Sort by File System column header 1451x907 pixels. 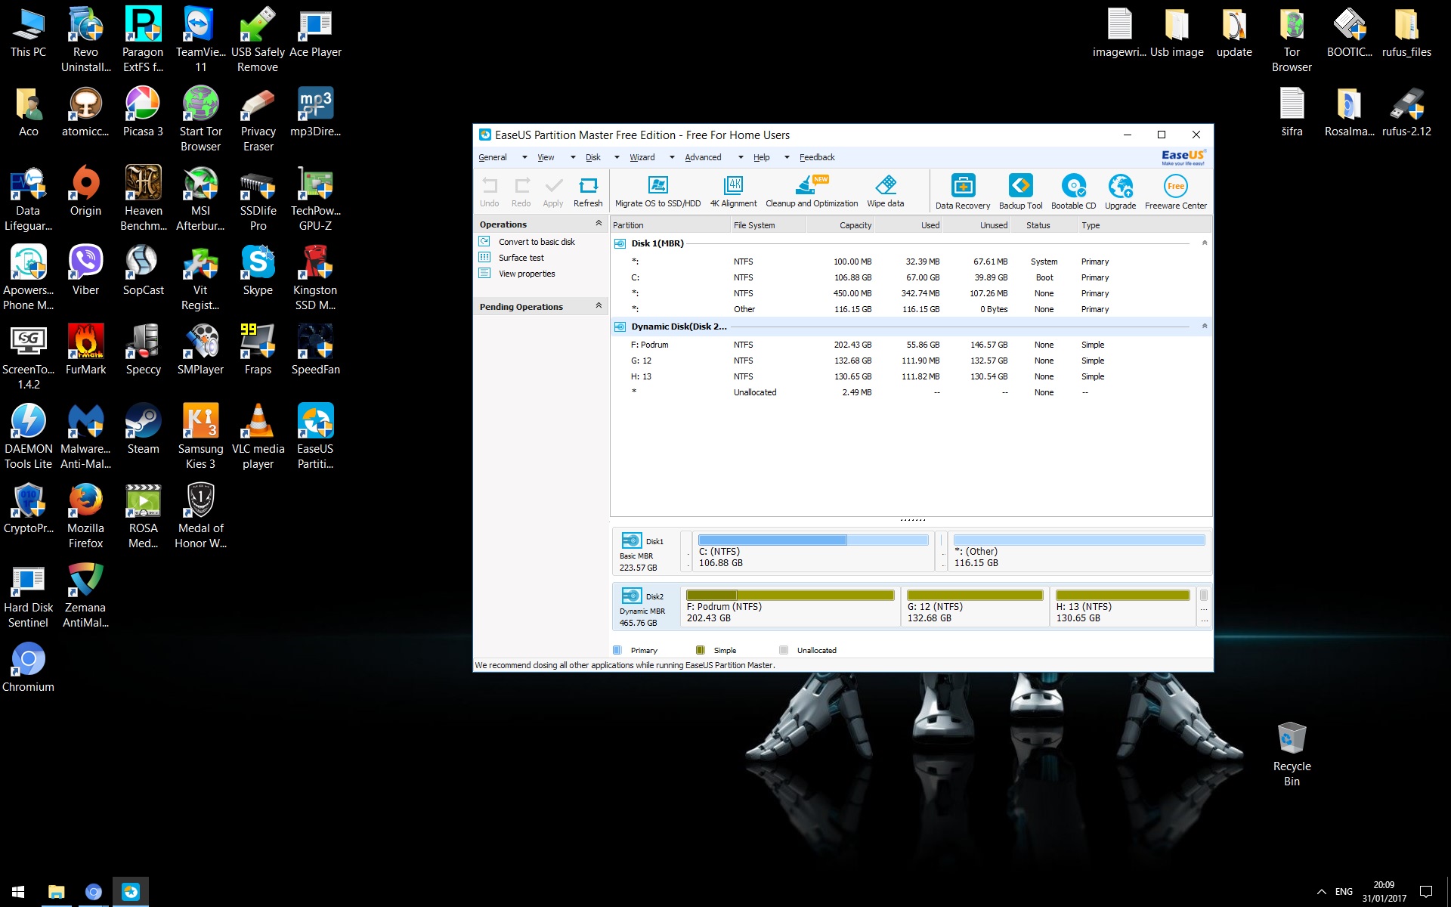point(769,225)
